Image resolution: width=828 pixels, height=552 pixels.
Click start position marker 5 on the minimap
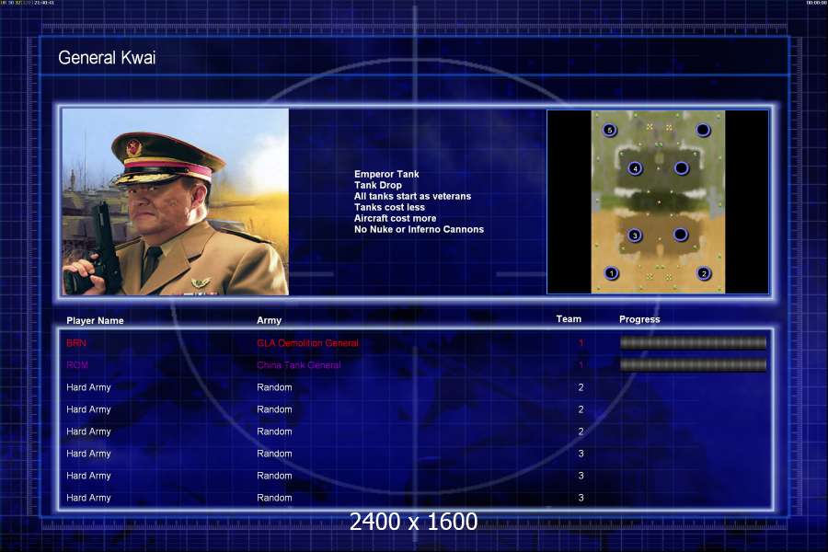point(609,130)
